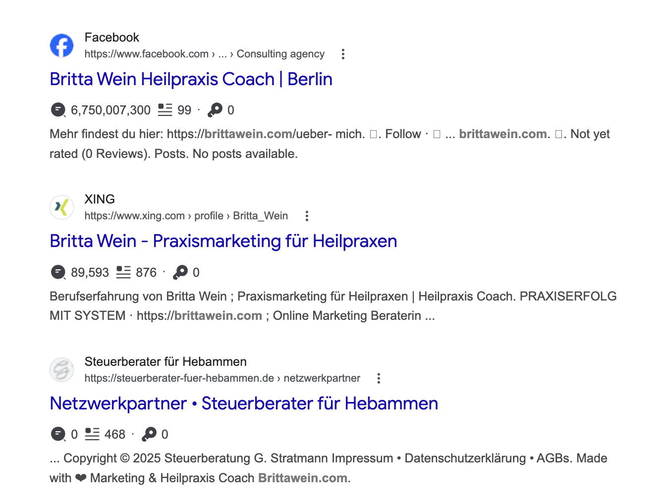
Task: Open the three-dot menu beside the Facebook result
Action: (x=342, y=54)
